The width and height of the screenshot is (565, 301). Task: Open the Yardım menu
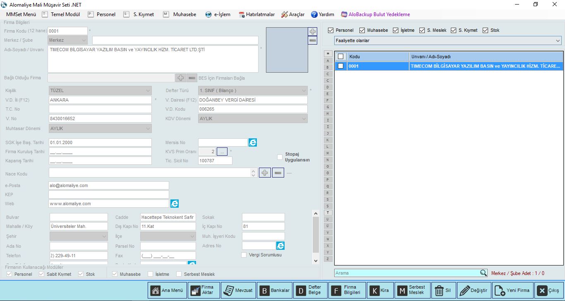coord(323,14)
